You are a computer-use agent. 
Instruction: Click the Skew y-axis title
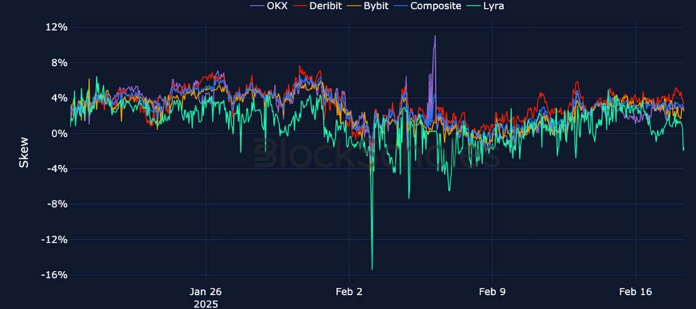pyautogui.click(x=24, y=152)
